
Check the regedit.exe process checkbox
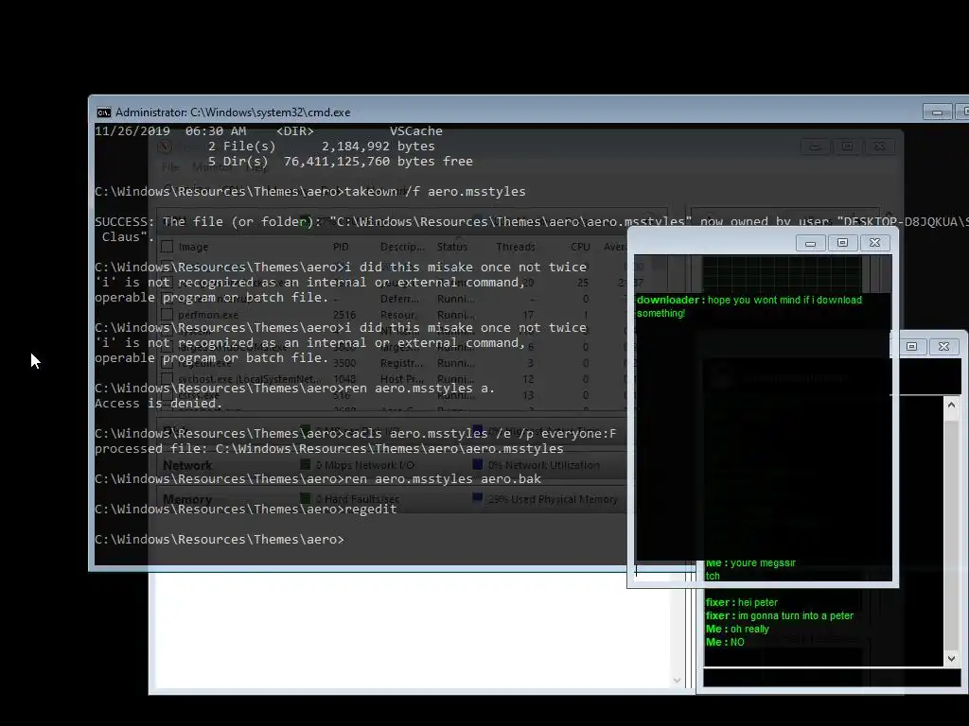click(x=167, y=363)
